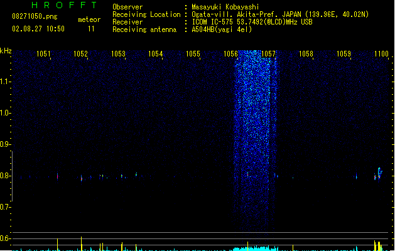Image resolution: width=395 pixels, height=251 pixels.
Task: Click the 1.0 kHz axis label
Action: click(5, 113)
